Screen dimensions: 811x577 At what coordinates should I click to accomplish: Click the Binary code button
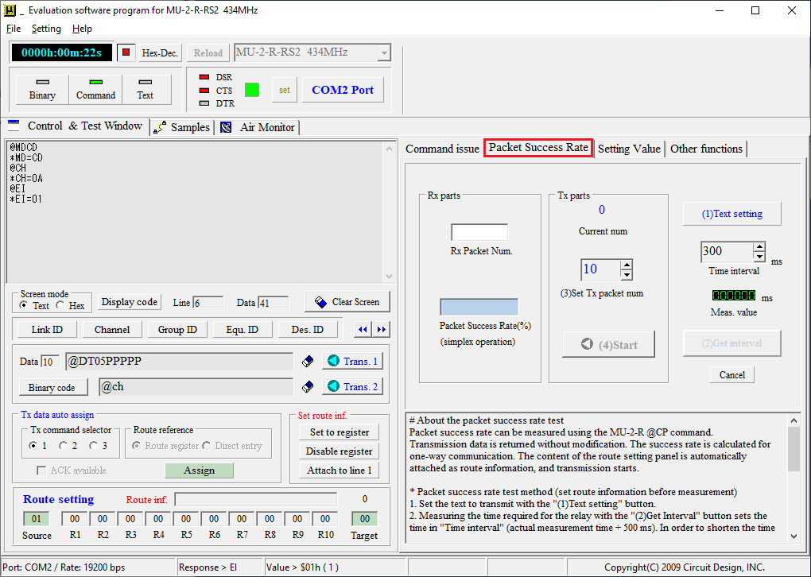52,387
